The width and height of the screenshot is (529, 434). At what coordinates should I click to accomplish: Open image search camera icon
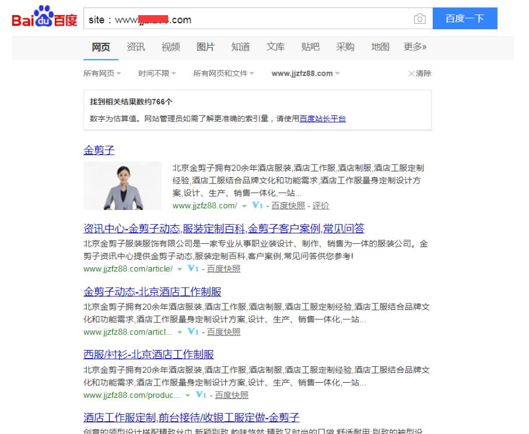pyautogui.click(x=420, y=19)
